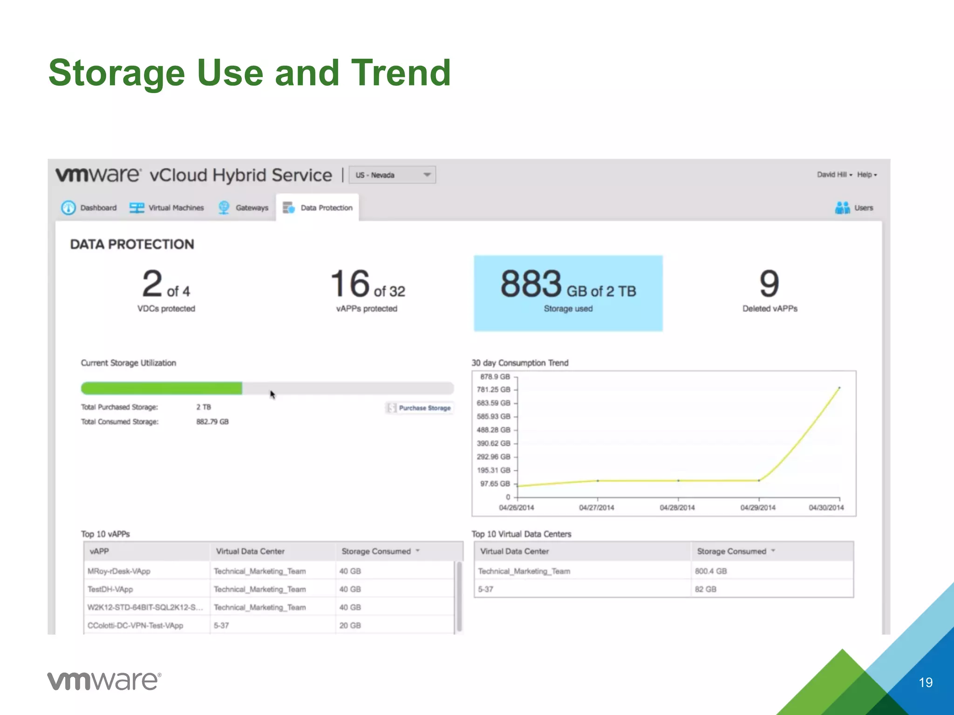Click the 2 TB total purchased storage value
This screenshot has height=715, width=954.
204,407
